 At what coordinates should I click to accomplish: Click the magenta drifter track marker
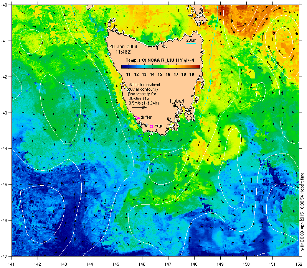(x=137, y=118)
